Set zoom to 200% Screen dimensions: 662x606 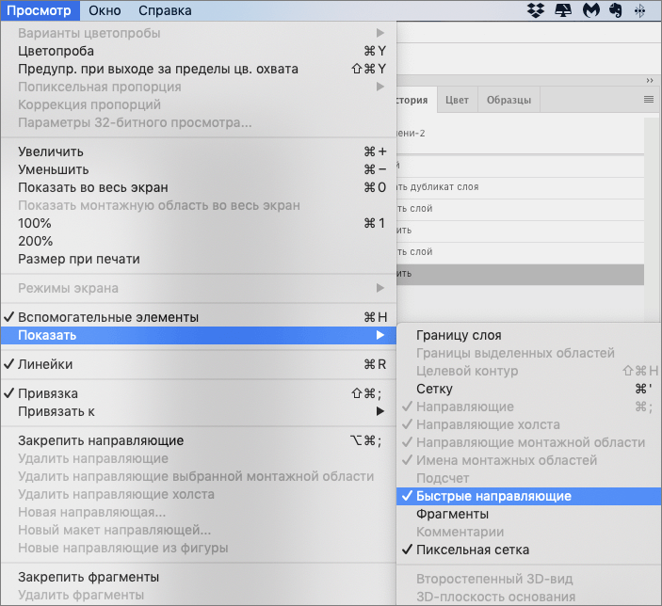[x=199, y=241]
